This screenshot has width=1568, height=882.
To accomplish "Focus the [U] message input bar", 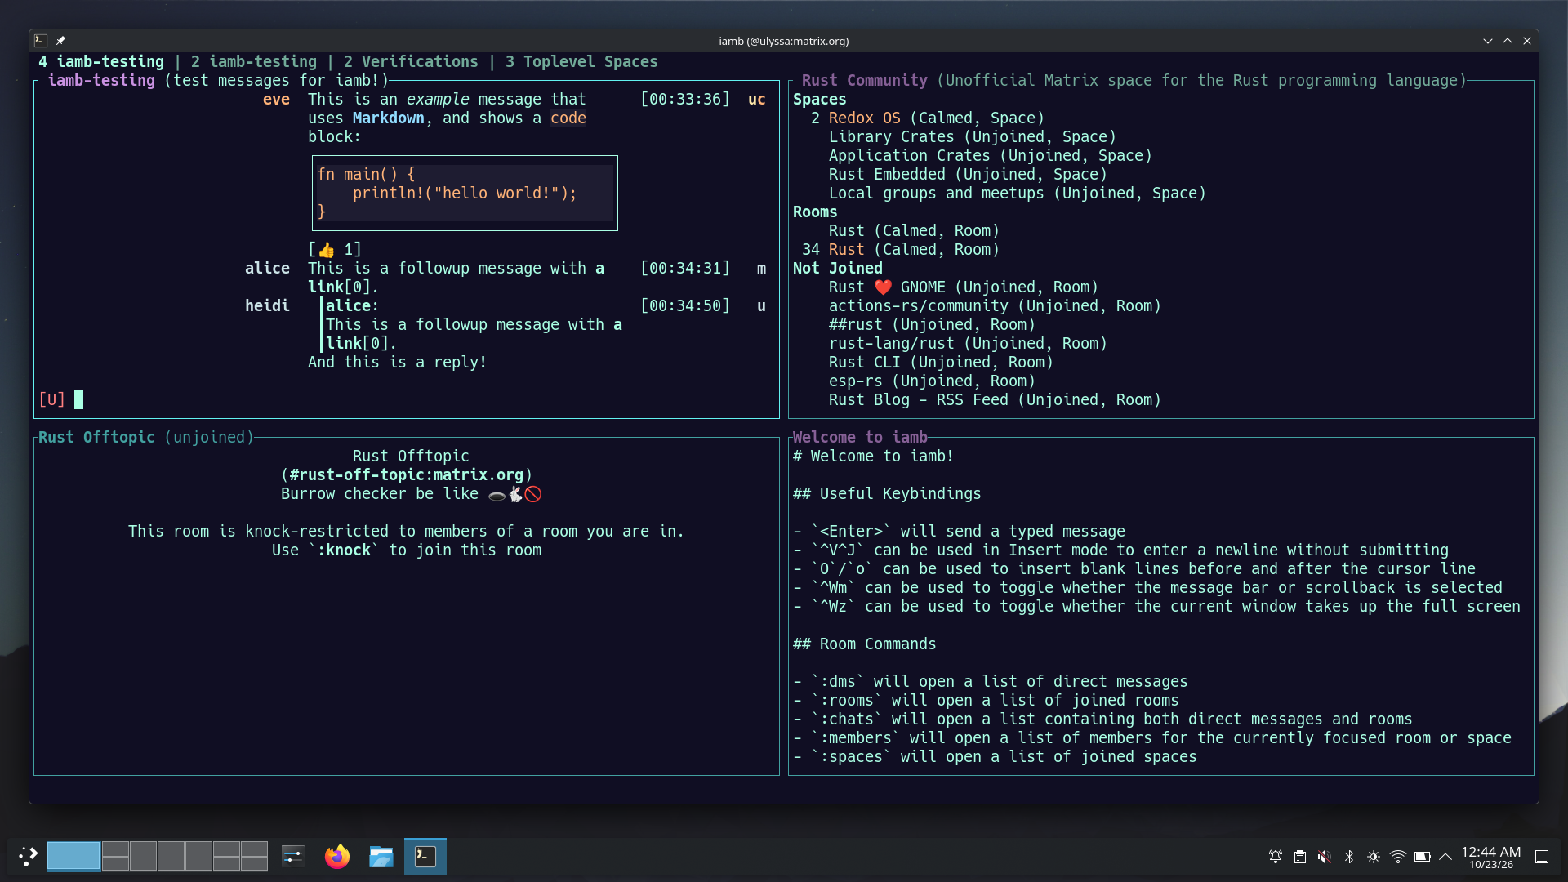I will [407, 399].
